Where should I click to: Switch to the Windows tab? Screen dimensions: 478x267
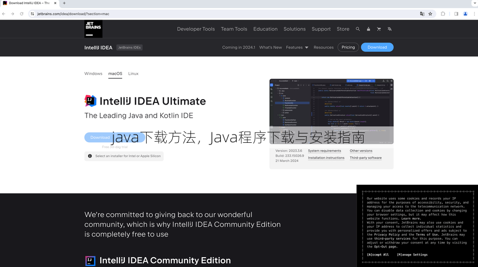tap(93, 74)
